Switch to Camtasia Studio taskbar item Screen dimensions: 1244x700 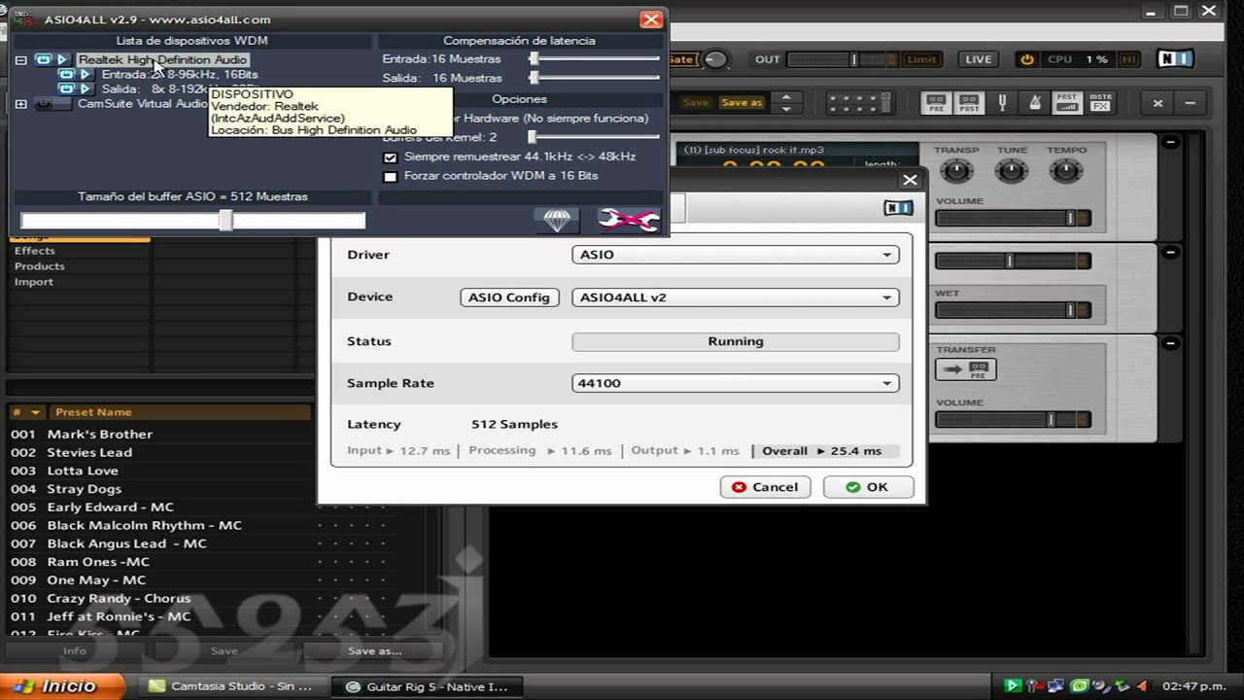(x=232, y=686)
